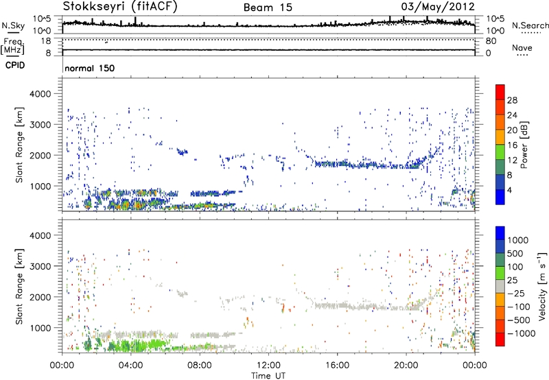This screenshot has width=549, height=380.
Task: Click the '16' power scale value
Action: coord(512,145)
